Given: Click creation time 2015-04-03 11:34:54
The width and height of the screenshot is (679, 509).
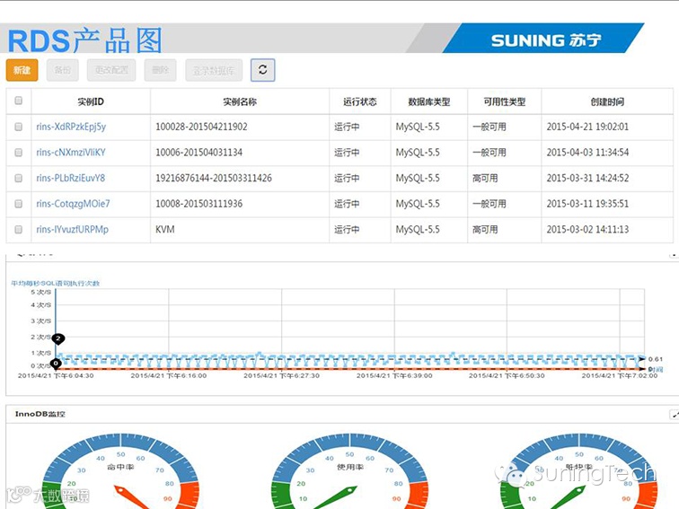Looking at the screenshot, I should coord(587,153).
